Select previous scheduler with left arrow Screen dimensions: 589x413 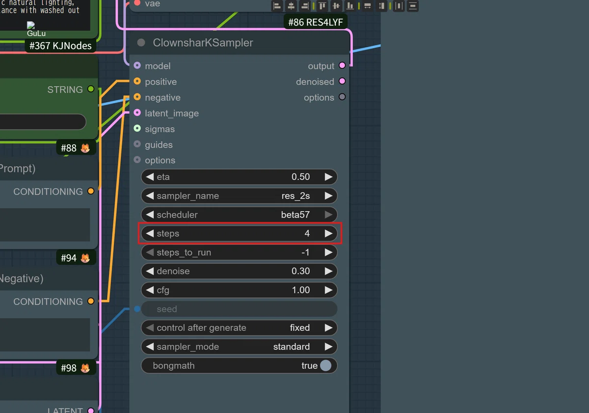(x=150, y=215)
